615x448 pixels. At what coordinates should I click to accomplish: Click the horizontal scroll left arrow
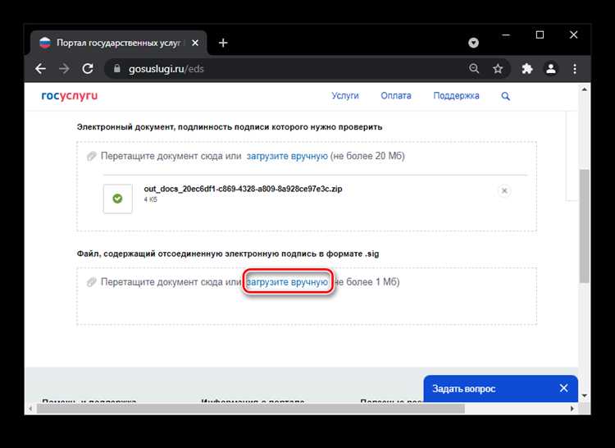(30, 409)
